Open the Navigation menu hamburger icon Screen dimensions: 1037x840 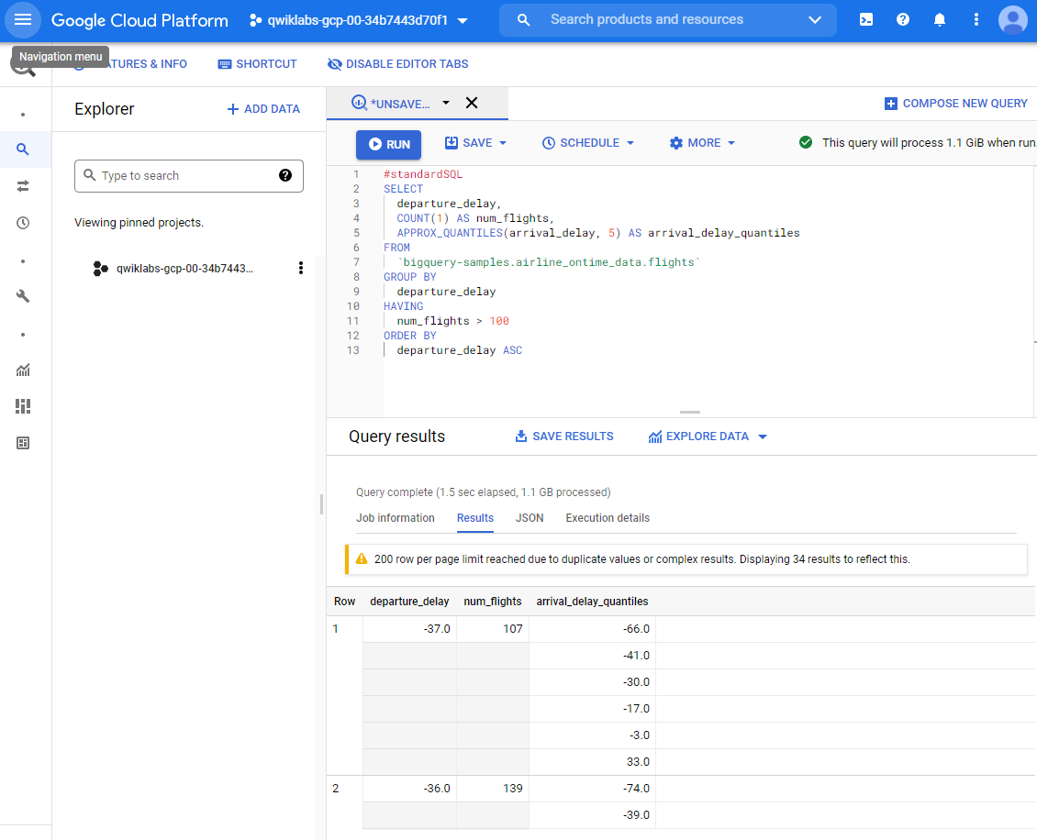pos(23,20)
